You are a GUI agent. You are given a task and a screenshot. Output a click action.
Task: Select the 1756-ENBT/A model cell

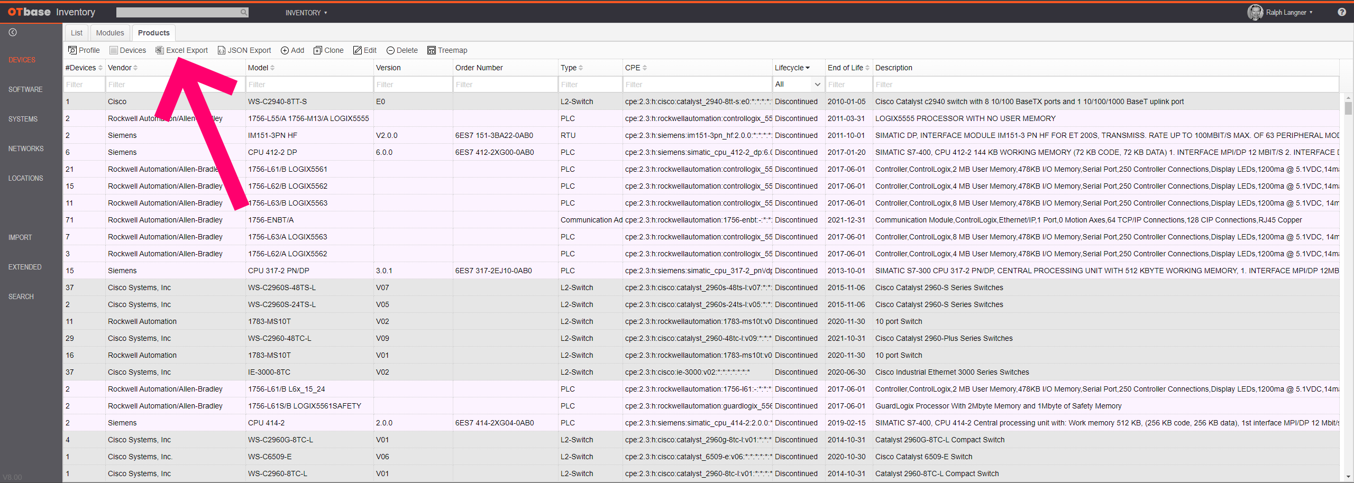(x=309, y=220)
